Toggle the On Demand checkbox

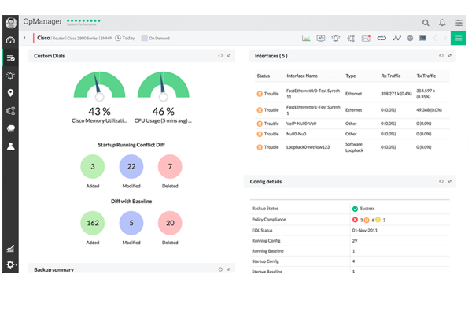144,38
